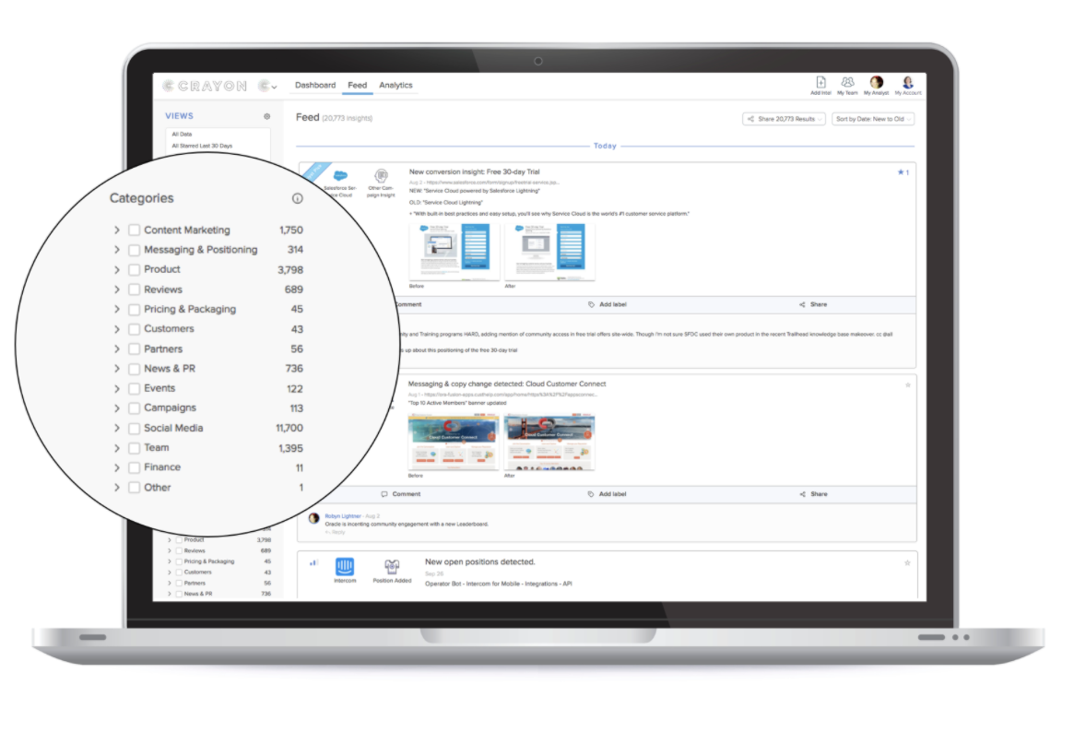Expand the News & PR category in magnified list
Image resolution: width=1086 pixels, height=732 pixels.
coord(116,369)
